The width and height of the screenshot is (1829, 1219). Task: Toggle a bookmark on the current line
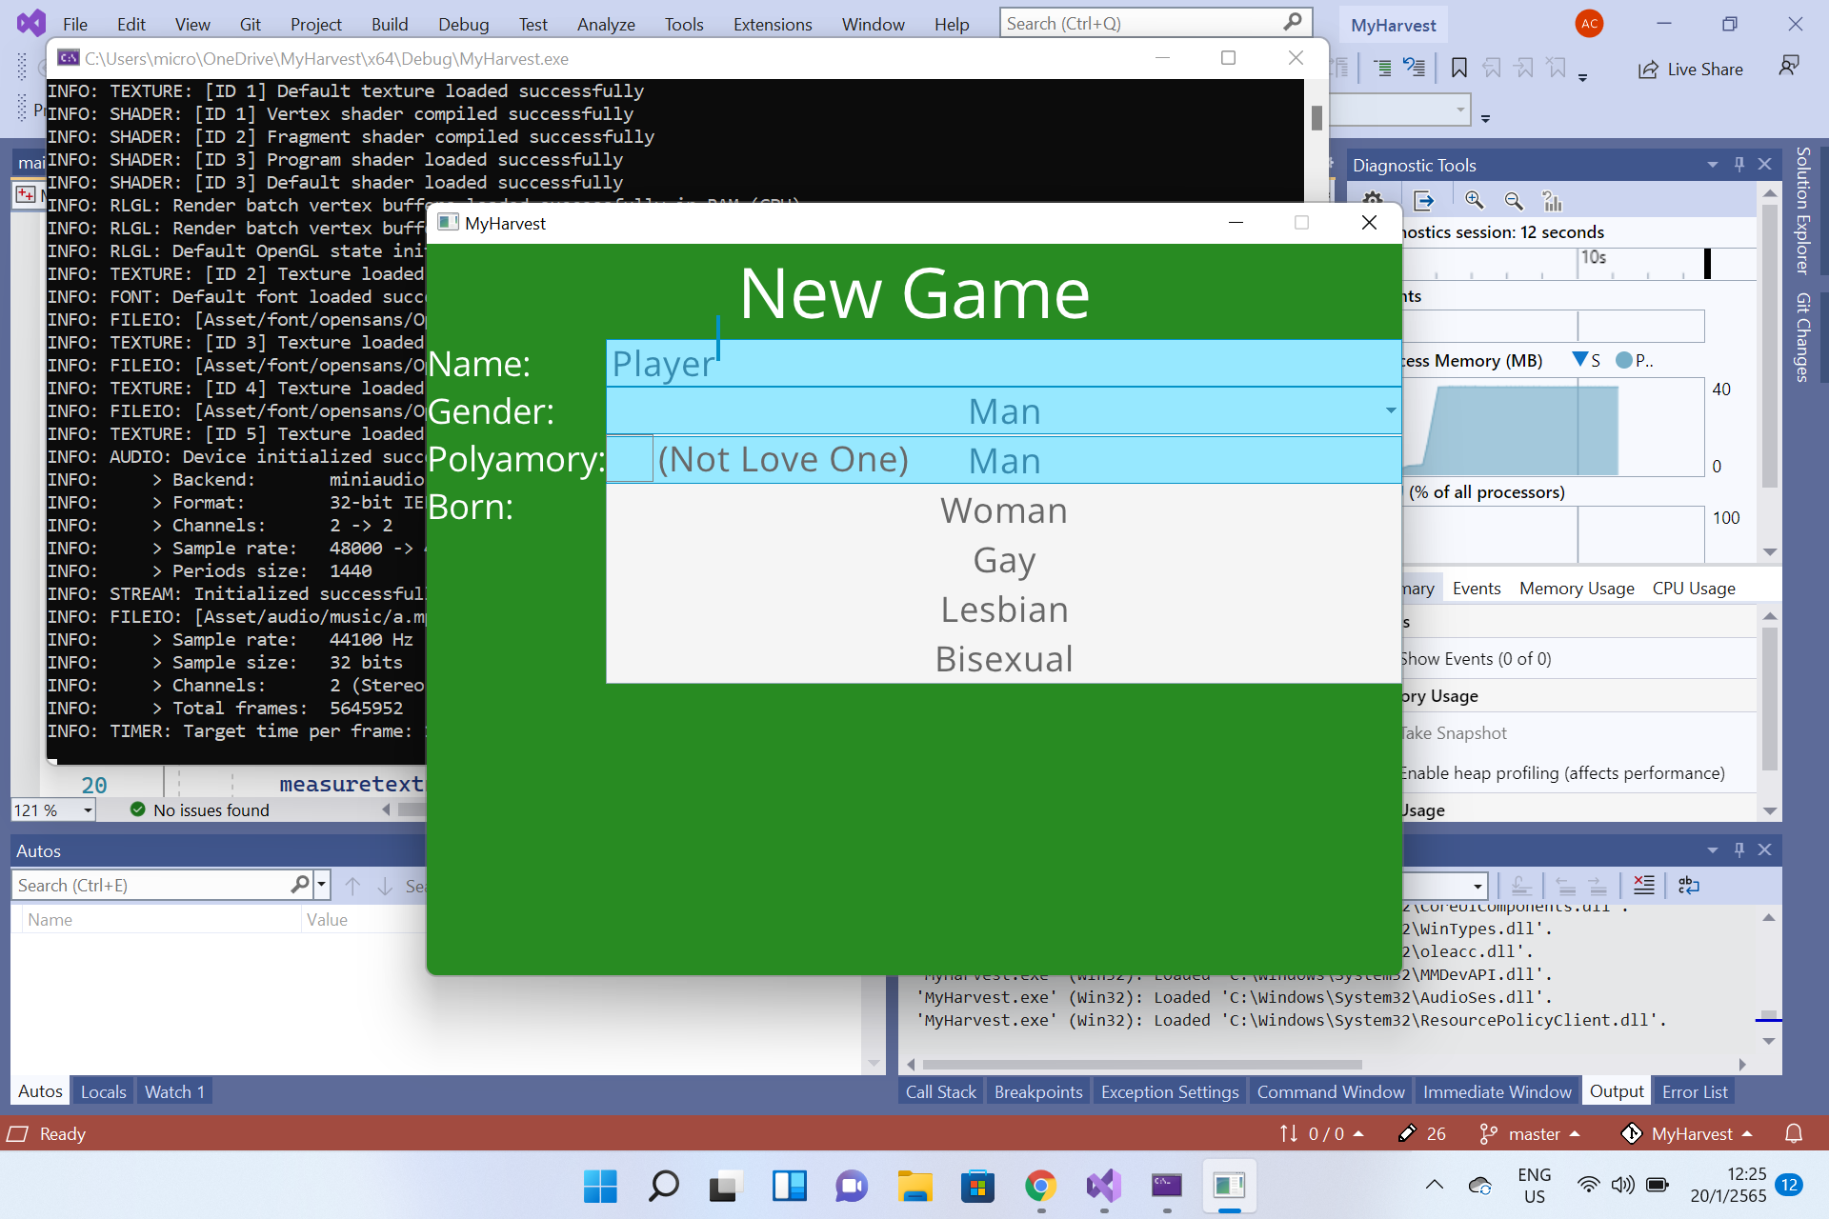[x=1459, y=69]
